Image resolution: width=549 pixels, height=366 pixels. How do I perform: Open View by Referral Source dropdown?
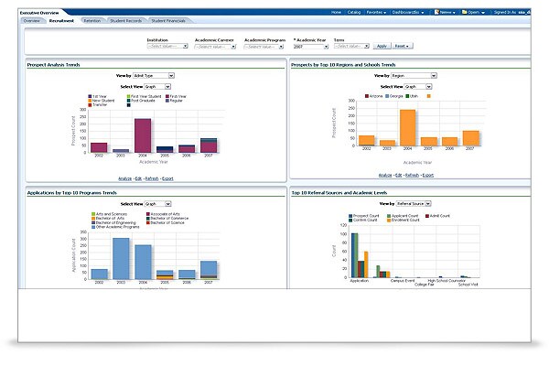click(414, 203)
